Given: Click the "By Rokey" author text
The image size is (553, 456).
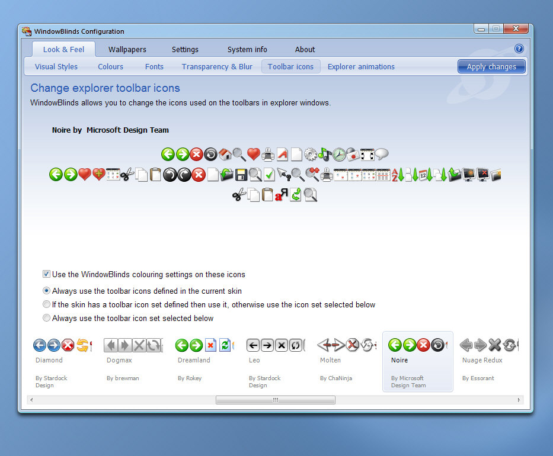Looking at the screenshot, I should tap(190, 378).
